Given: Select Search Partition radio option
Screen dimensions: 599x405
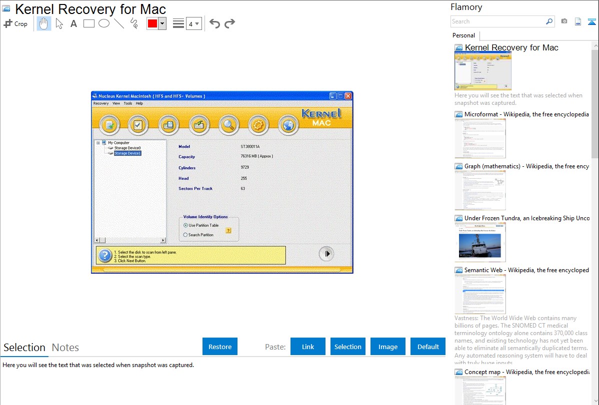Looking at the screenshot, I should coord(185,235).
